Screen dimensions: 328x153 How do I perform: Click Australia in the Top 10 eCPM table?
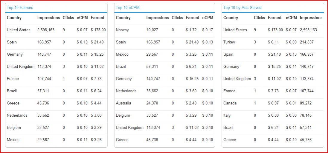click(123, 103)
